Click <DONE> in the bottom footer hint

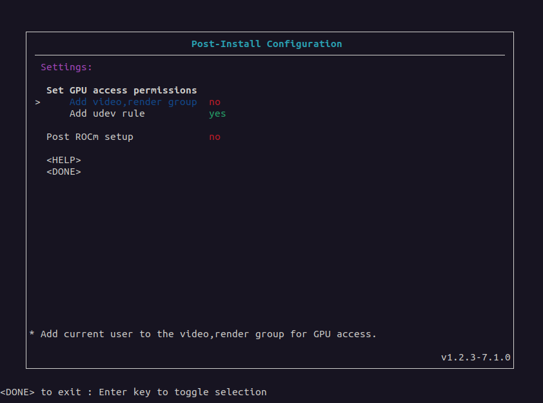pyautogui.click(x=17, y=392)
